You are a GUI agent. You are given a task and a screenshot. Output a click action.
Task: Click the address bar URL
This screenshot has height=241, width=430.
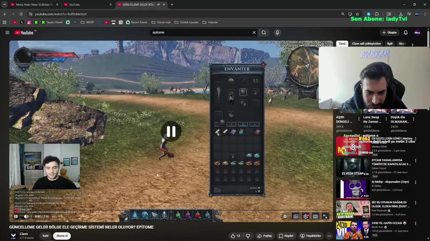(x=61, y=14)
